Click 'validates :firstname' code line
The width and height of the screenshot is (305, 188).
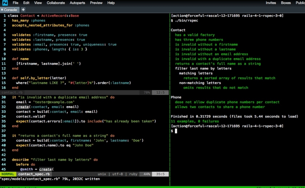50,35
